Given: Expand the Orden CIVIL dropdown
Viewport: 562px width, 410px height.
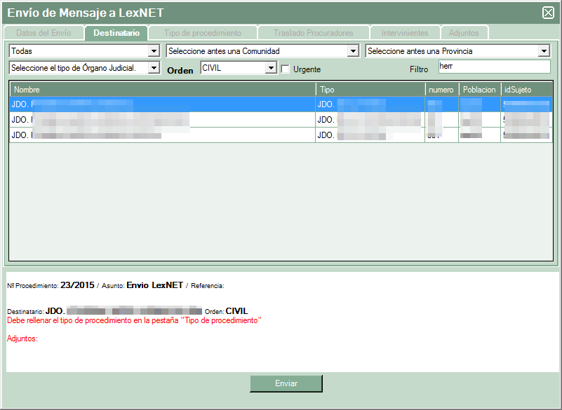Looking at the screenshot, I should coord(271,68).
